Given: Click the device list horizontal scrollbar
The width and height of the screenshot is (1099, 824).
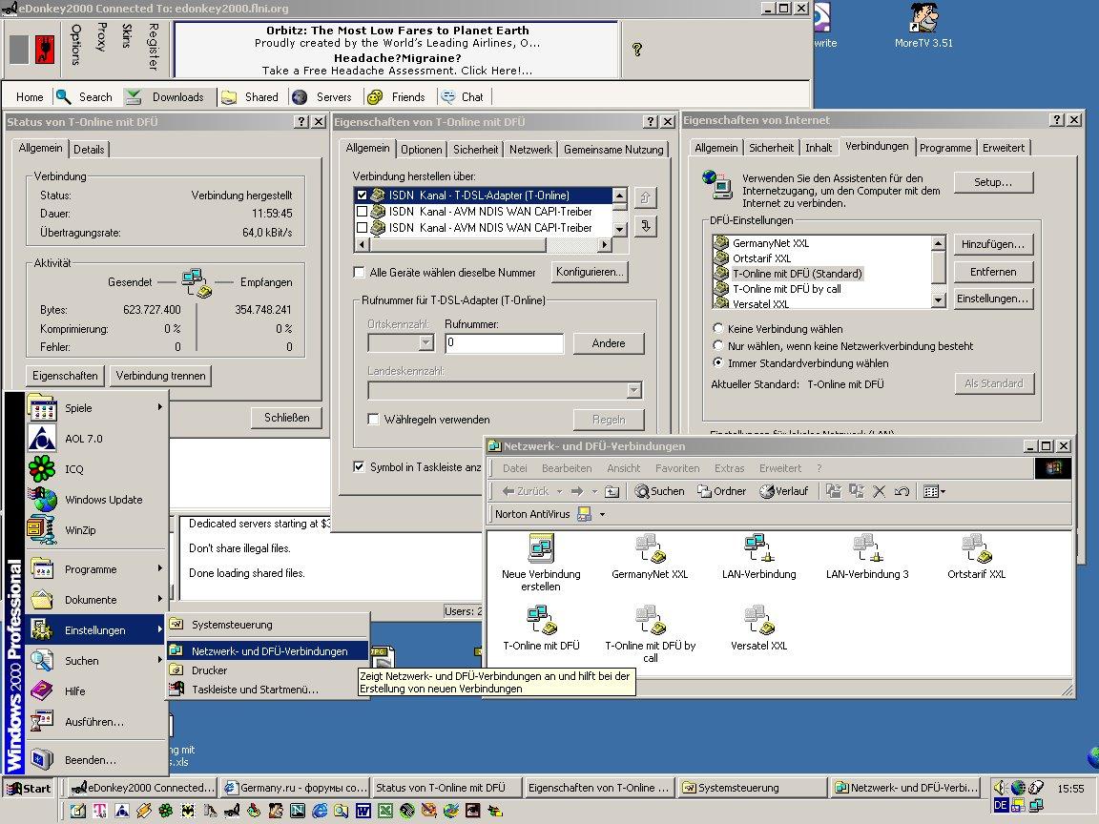Looking at the screenshot, I should pyautogui.click(x=484, y=244).
